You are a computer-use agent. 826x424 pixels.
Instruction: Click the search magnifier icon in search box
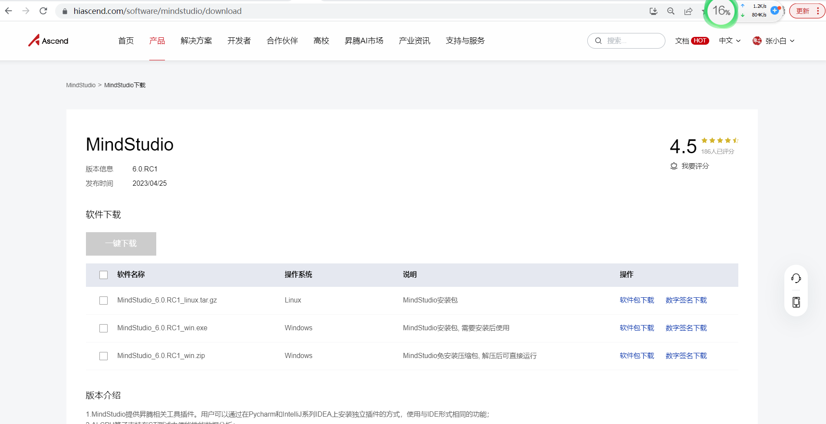click(x=598, y=41)
